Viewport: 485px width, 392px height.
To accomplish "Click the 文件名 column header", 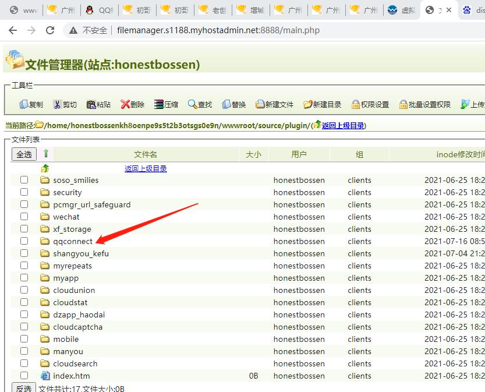I will pos(146,154).
